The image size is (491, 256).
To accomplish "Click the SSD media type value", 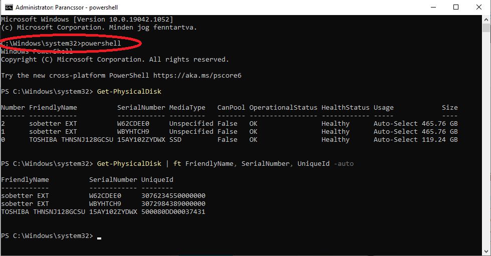I will (175, 139).
